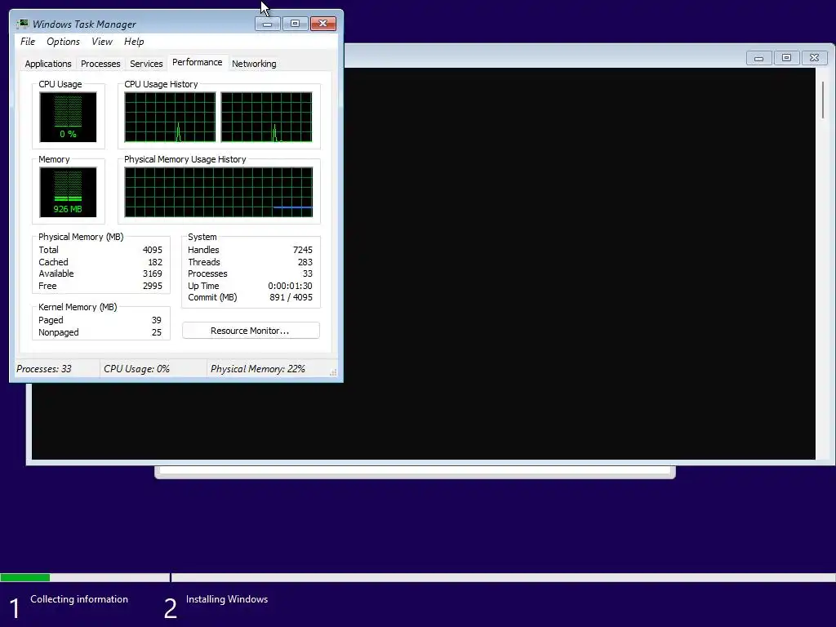Click the Commit value 891 / 4095

point(291,297)
